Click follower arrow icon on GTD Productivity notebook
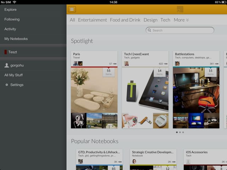227x170 pixels. click(x=120, y=162)
